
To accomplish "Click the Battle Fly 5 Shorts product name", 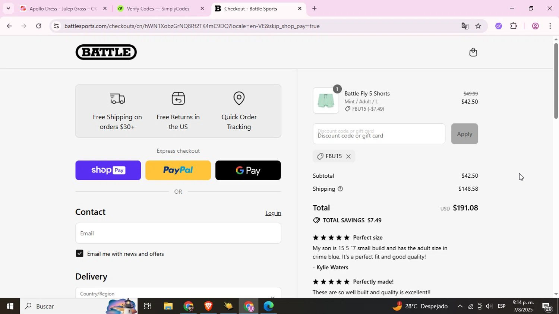I will pyautogui.click(x=367, y=93).
